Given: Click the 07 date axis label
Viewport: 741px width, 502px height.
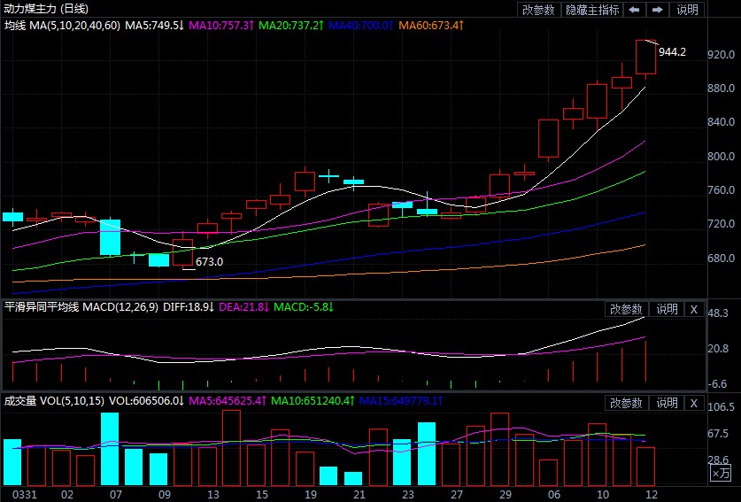Looking at the screenshot, I should pyautogui.click(x=116, y=495).
